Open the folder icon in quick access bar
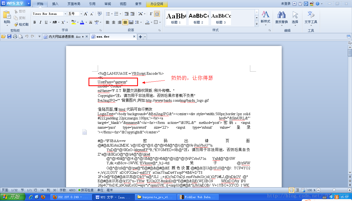 point(3,36)
